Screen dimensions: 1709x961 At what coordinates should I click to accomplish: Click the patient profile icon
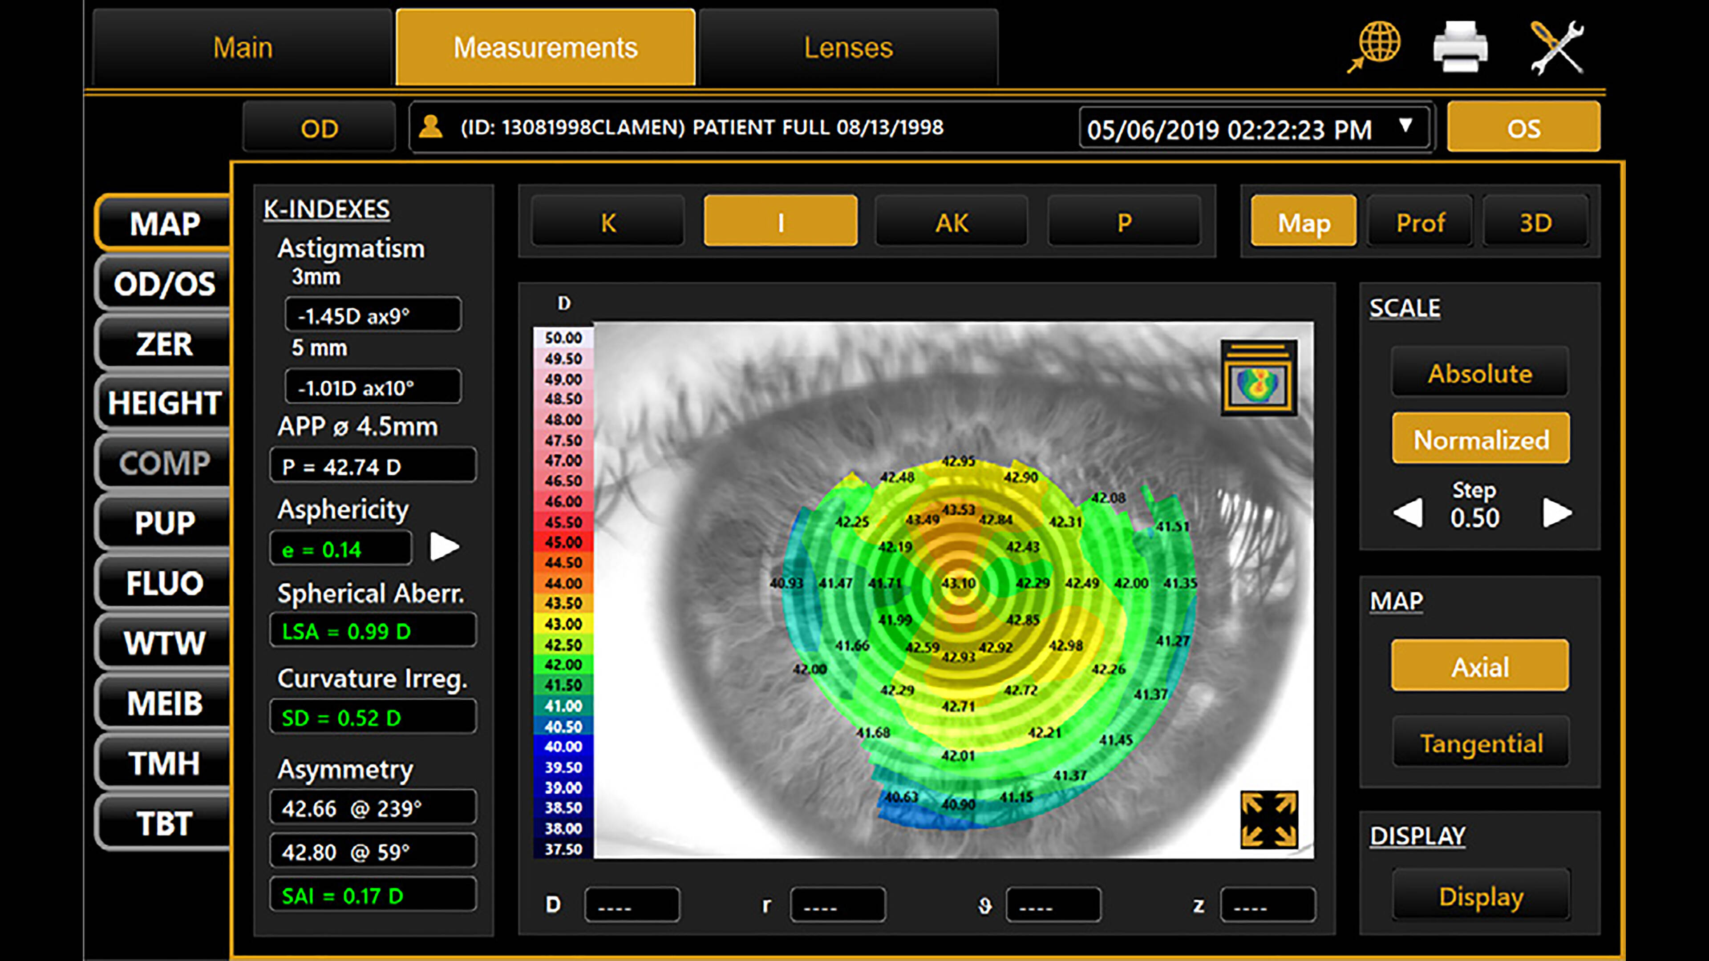(430, 126)
